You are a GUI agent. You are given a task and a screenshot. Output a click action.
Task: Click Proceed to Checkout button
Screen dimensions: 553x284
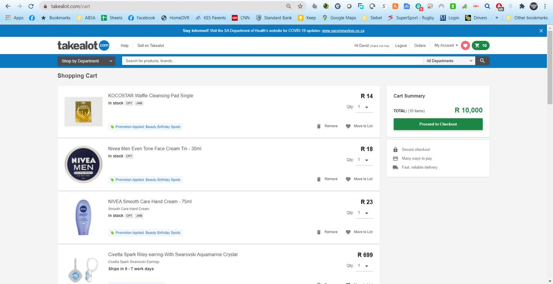point(438,124)
